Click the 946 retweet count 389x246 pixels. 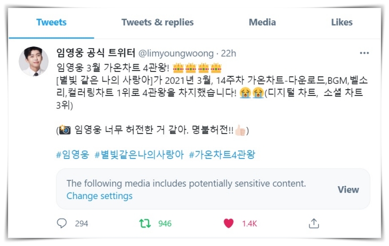point(165,224)
